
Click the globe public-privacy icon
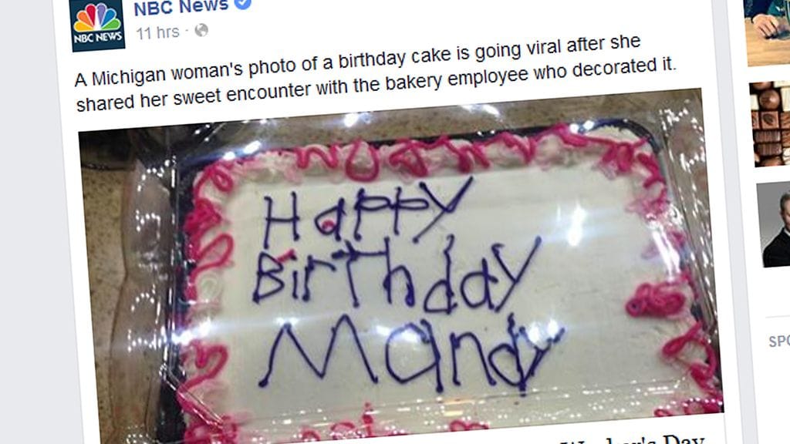201,30
